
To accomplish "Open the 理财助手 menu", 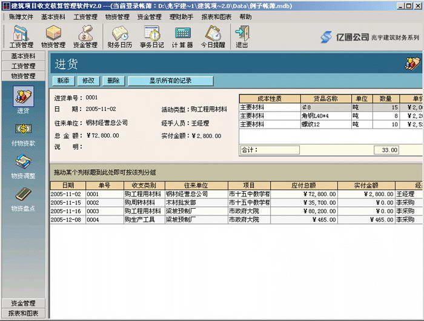I will 182,17.
